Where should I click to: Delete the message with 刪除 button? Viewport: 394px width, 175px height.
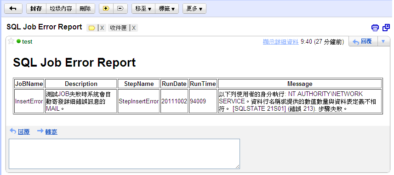(x=86, y=9)
